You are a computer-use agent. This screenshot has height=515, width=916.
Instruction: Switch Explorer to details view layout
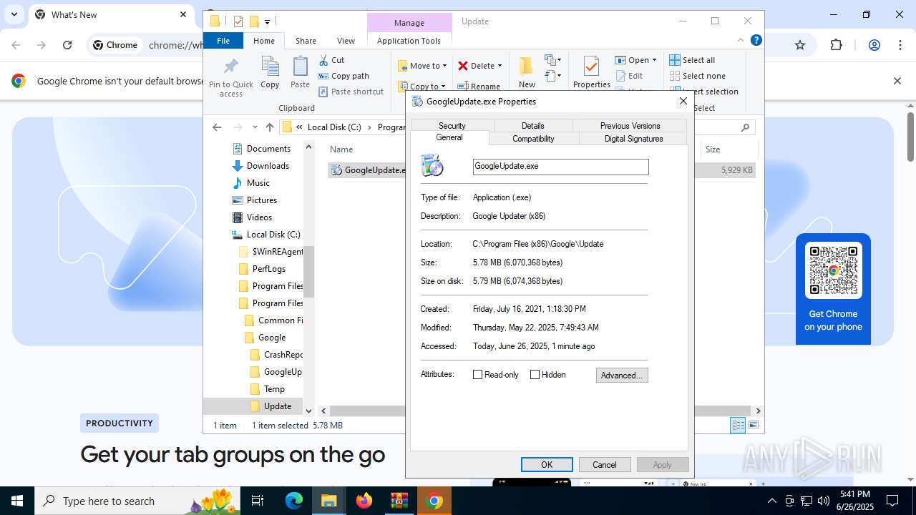737,425
